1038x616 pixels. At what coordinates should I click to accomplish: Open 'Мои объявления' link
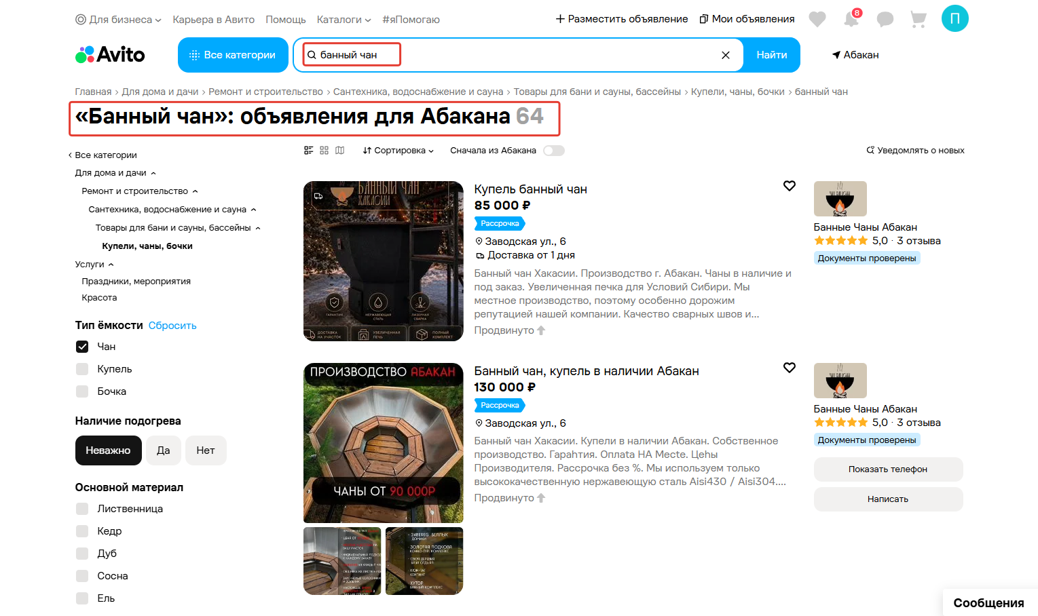[747, 19]
